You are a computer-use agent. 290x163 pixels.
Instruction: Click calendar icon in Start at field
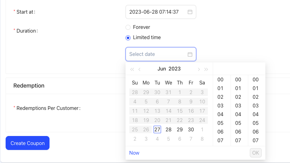point(190,12)
